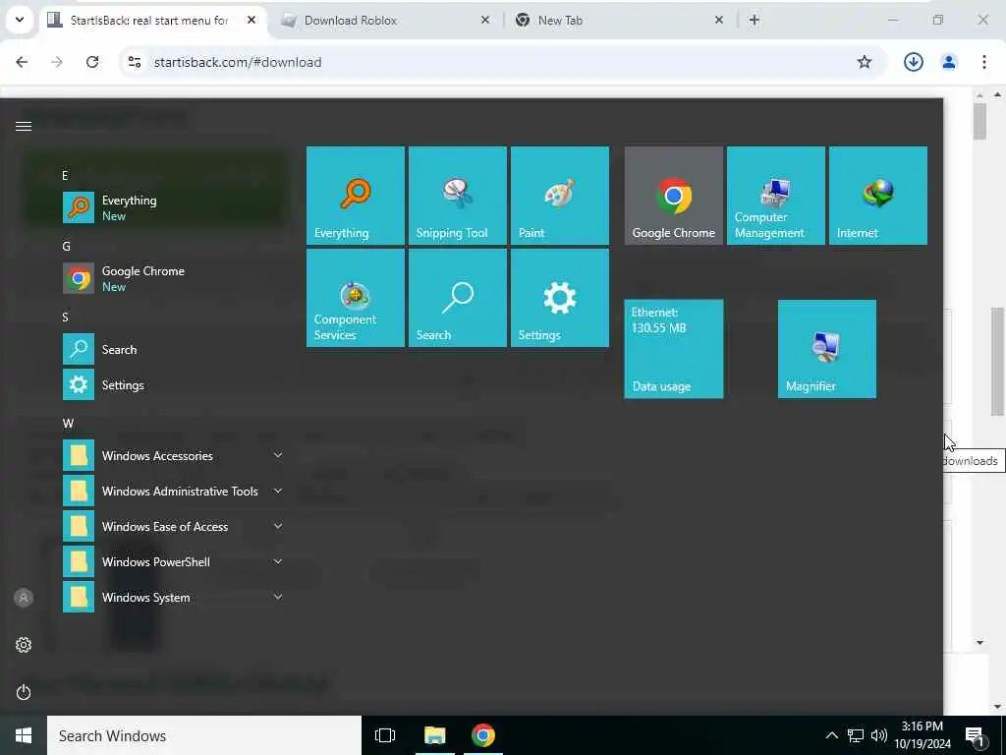Open the Chrome profile icon
Screen dimensions: 1006x755
click(x=948, y=62)
